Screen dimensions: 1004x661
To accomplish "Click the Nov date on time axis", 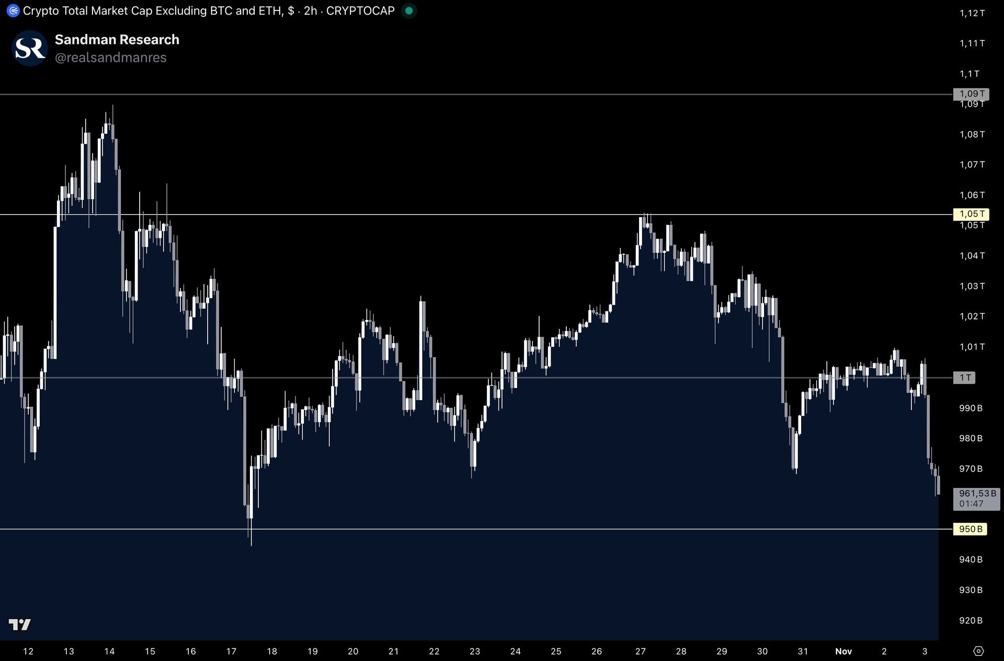I will 843,651.
